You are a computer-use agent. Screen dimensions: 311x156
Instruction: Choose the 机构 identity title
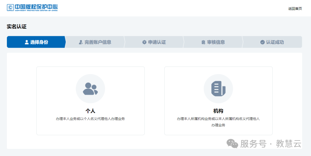218,111
